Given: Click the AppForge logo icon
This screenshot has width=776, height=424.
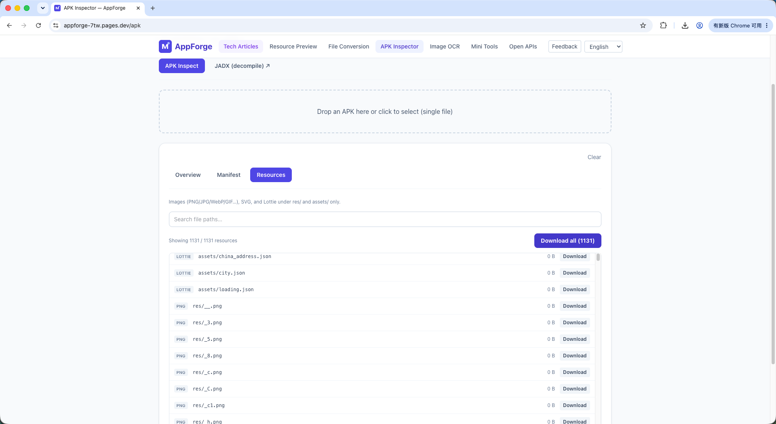Looking at the screenshot, I should pyautogui.click(x=165, y=46).
